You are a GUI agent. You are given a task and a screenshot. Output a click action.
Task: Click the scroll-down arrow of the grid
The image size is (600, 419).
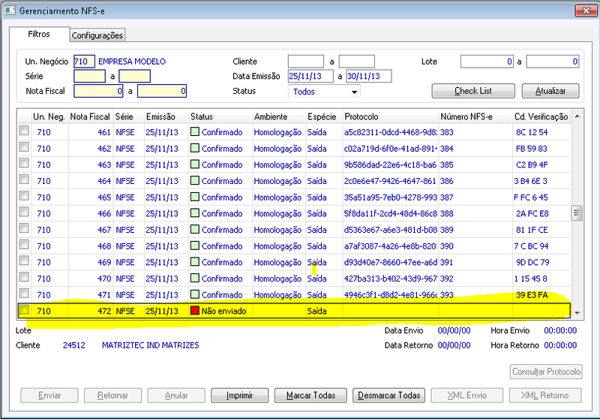click(577, 313)
